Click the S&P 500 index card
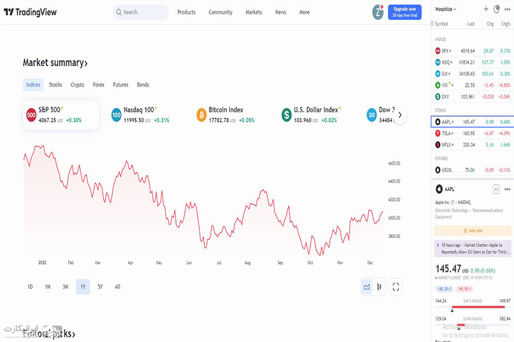 coord(61,115)
